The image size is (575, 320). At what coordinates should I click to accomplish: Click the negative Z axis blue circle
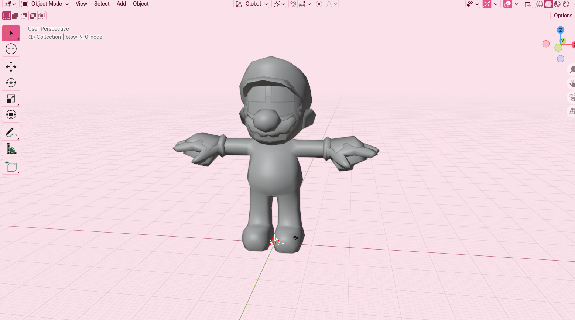tap(561, 59)
